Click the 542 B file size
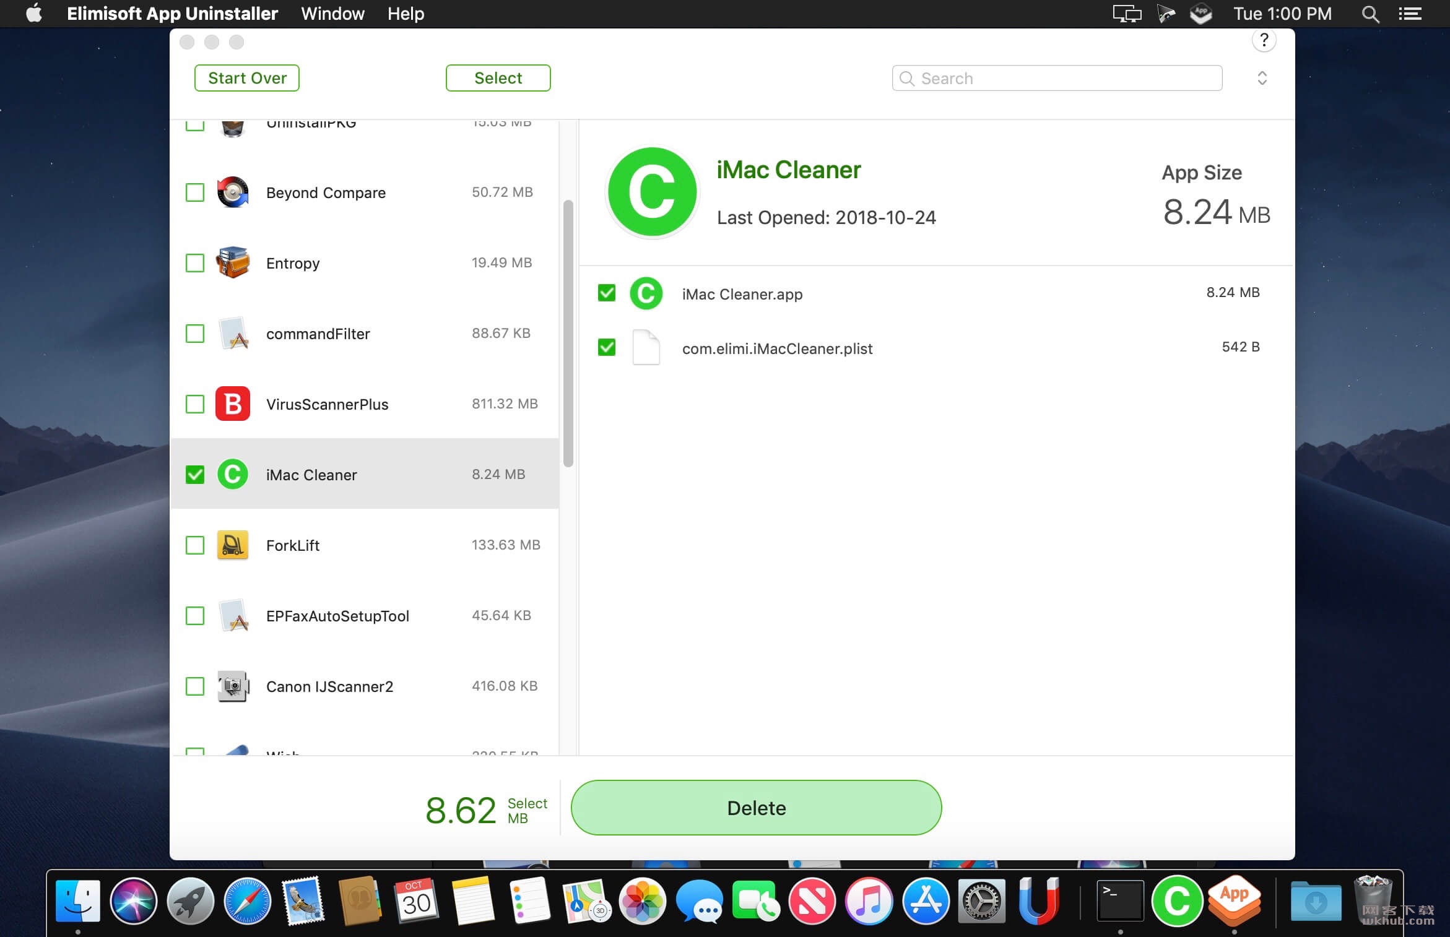1450x937 pixels. 1241,347
